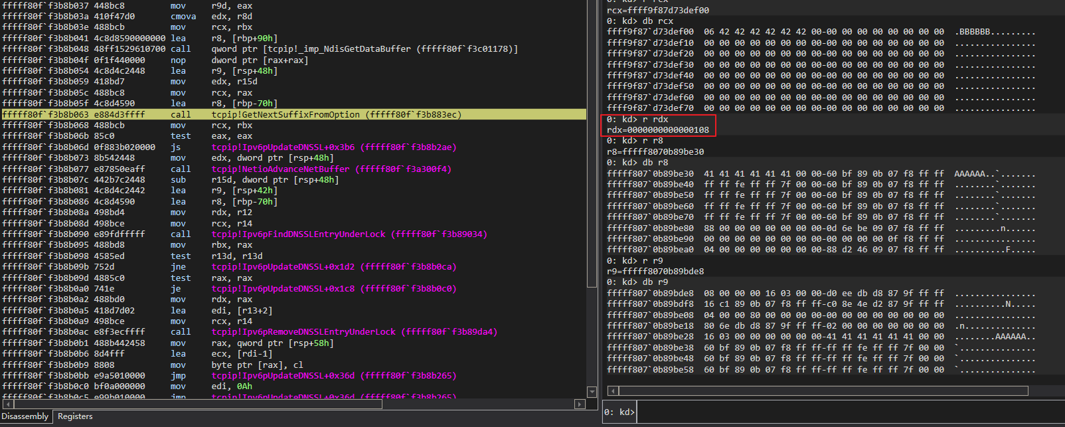The height and width of the screenshot is (427, 1065).
Task: Click the kd> prompt label beside input
Action: (x=619, y=412)
